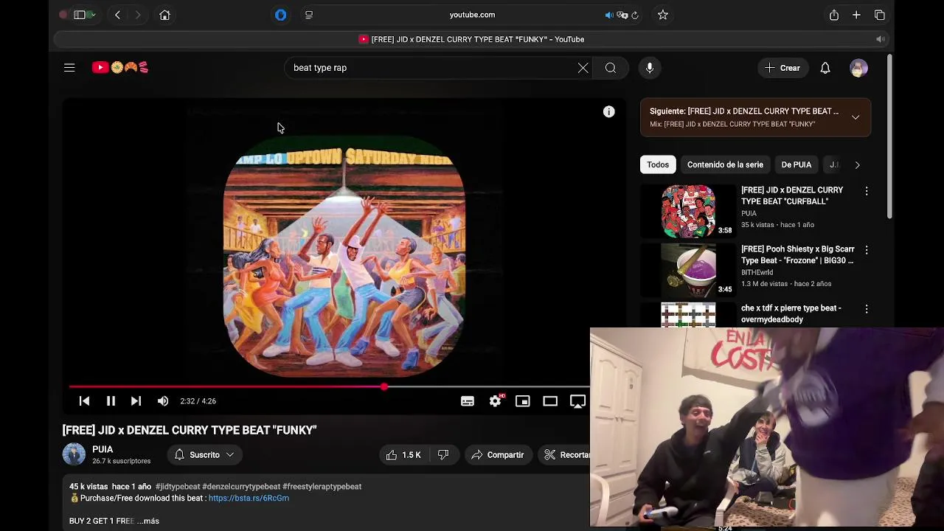Open the Frozone type beat thumbnail
This screenshot has height=531, width=944.
[x=688, y=270]
